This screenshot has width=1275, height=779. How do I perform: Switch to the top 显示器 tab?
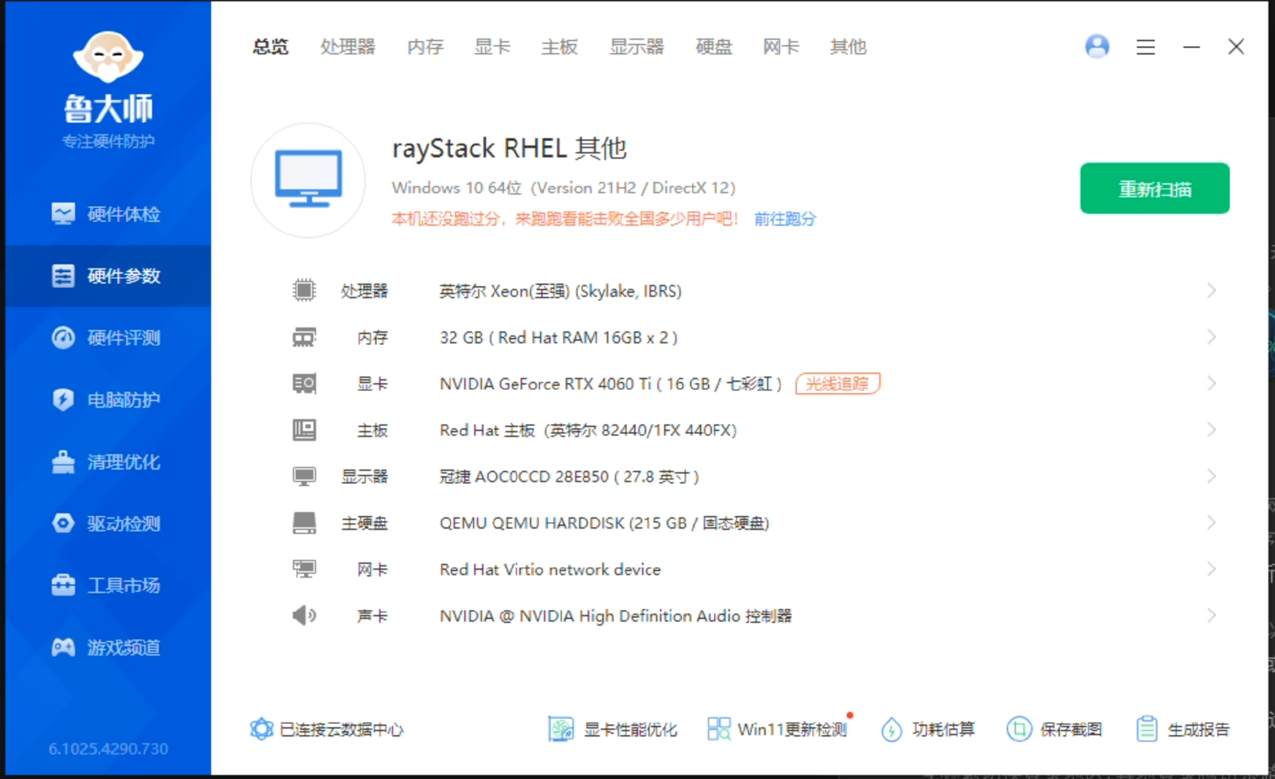[x=636, y=46]
